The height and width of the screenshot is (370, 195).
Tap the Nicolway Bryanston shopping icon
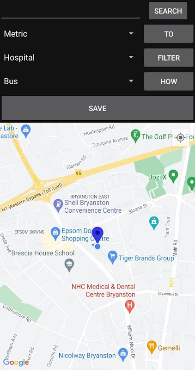click(x=123, y=354)
